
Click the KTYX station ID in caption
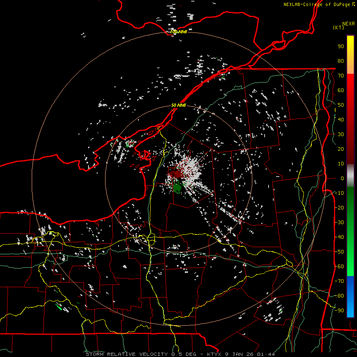[215, 354]
